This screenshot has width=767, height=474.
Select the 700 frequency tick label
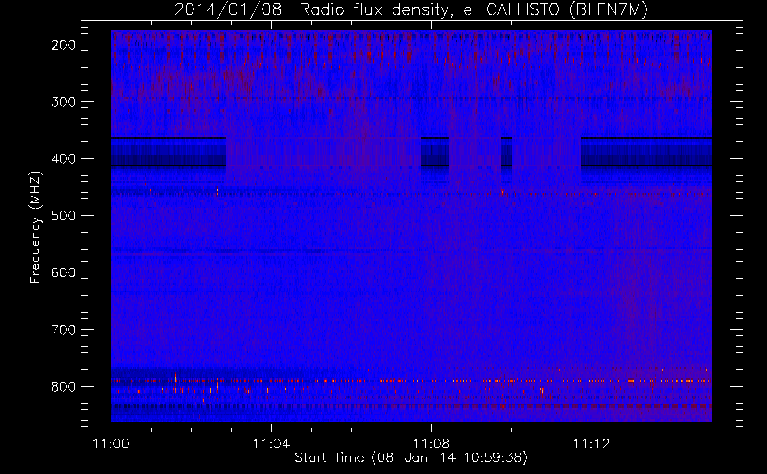click(64, 329)
